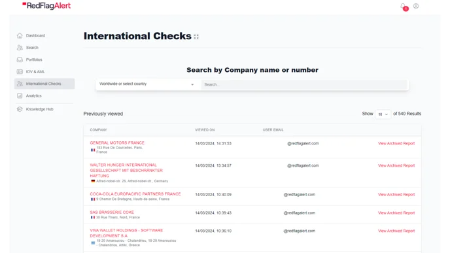Click timestamp 14/03/2024, 14:31:53
450x253 pixels.
213,143
